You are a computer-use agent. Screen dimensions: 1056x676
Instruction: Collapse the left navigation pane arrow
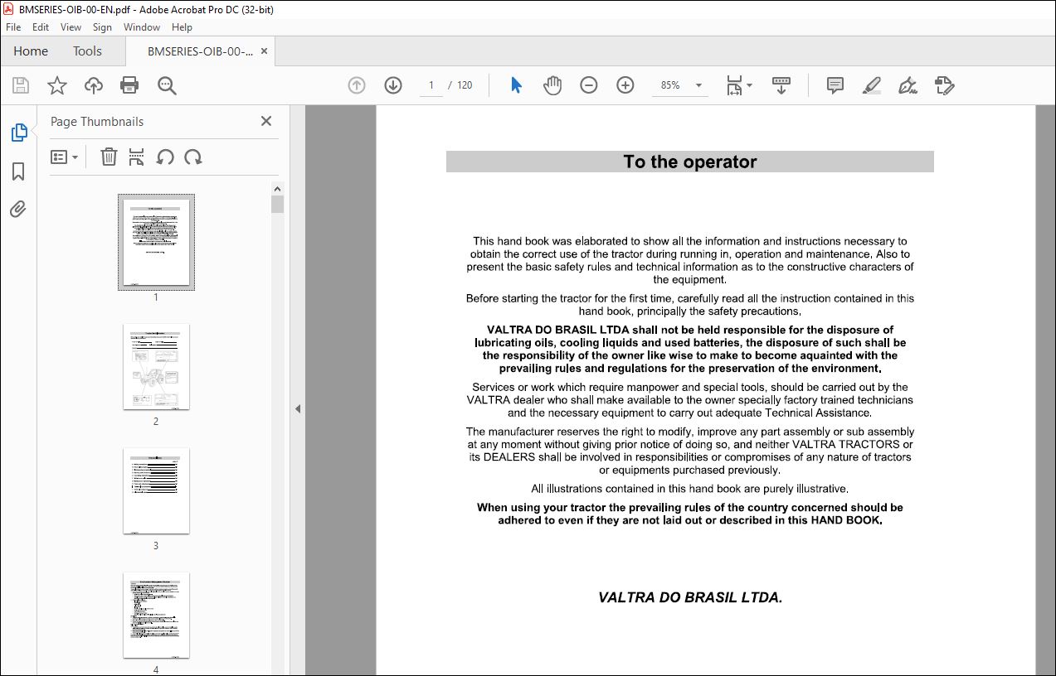tap(298, 408)
